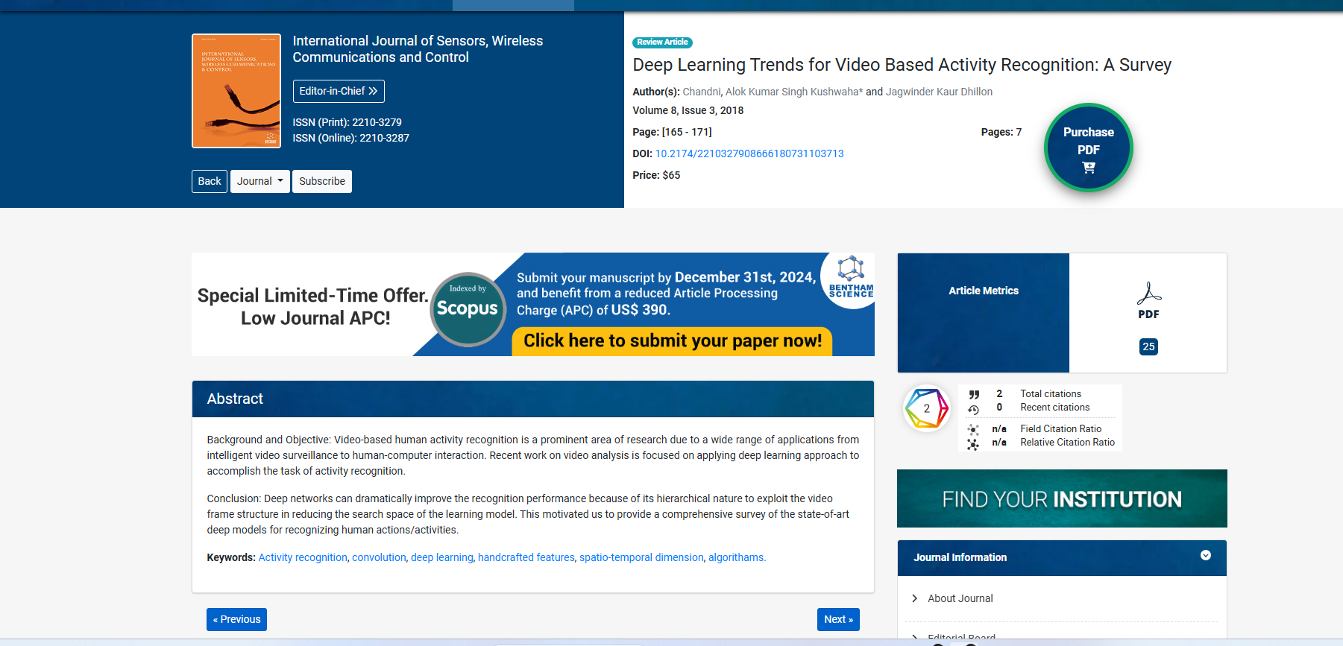Image resolution: width=1343 pixels, height=646 pixels.
Task: Click the Purchase PDF cart button
Action: click(x=1088, y=148)
